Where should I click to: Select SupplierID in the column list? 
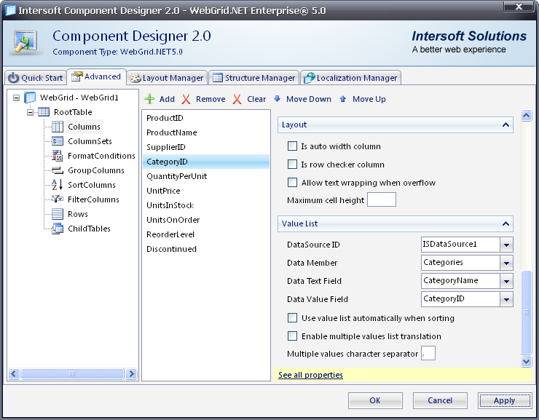point(206,147)
